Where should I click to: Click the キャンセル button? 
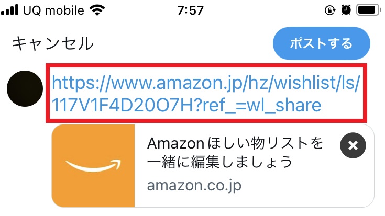pos(53,43)
